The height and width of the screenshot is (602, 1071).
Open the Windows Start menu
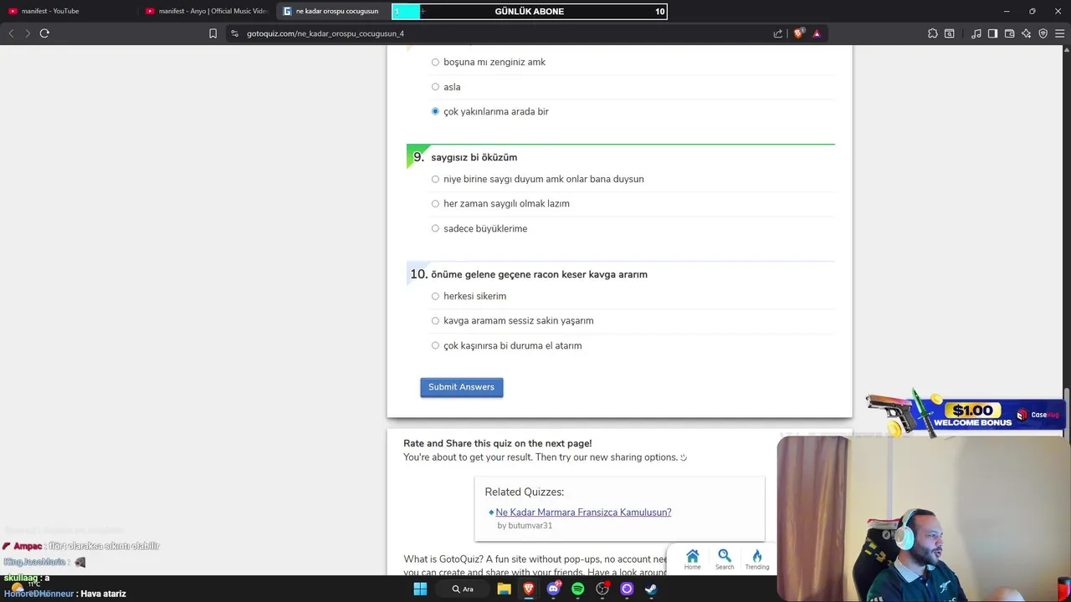[x=420, y=589]
